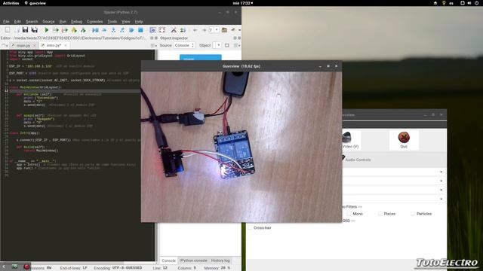Click the Run selection icon
This screenshot has height=271, width=483.
pyautogui.click(x=74, y=30)
